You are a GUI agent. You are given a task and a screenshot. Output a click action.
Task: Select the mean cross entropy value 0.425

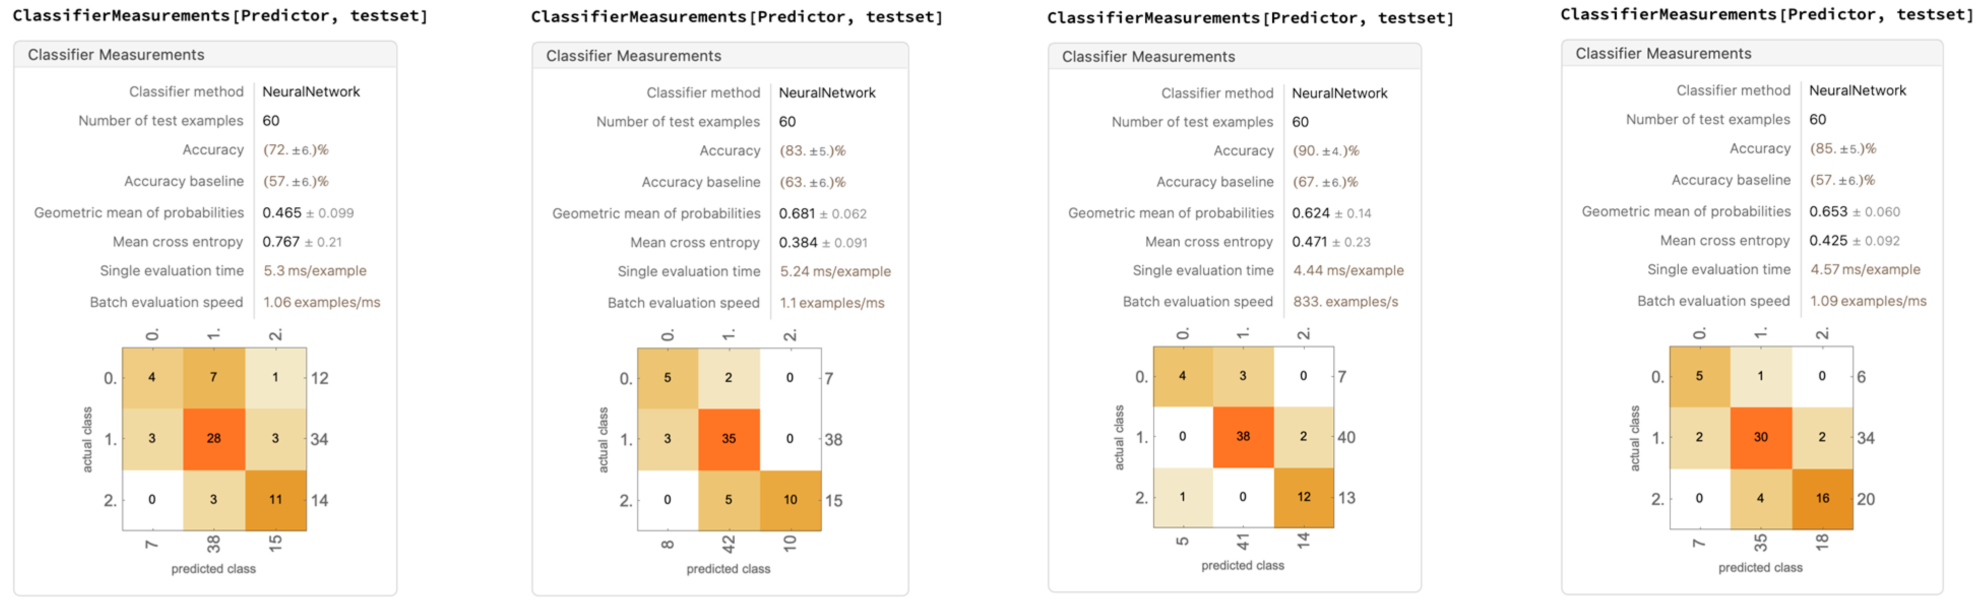(x=1828, y=240)
